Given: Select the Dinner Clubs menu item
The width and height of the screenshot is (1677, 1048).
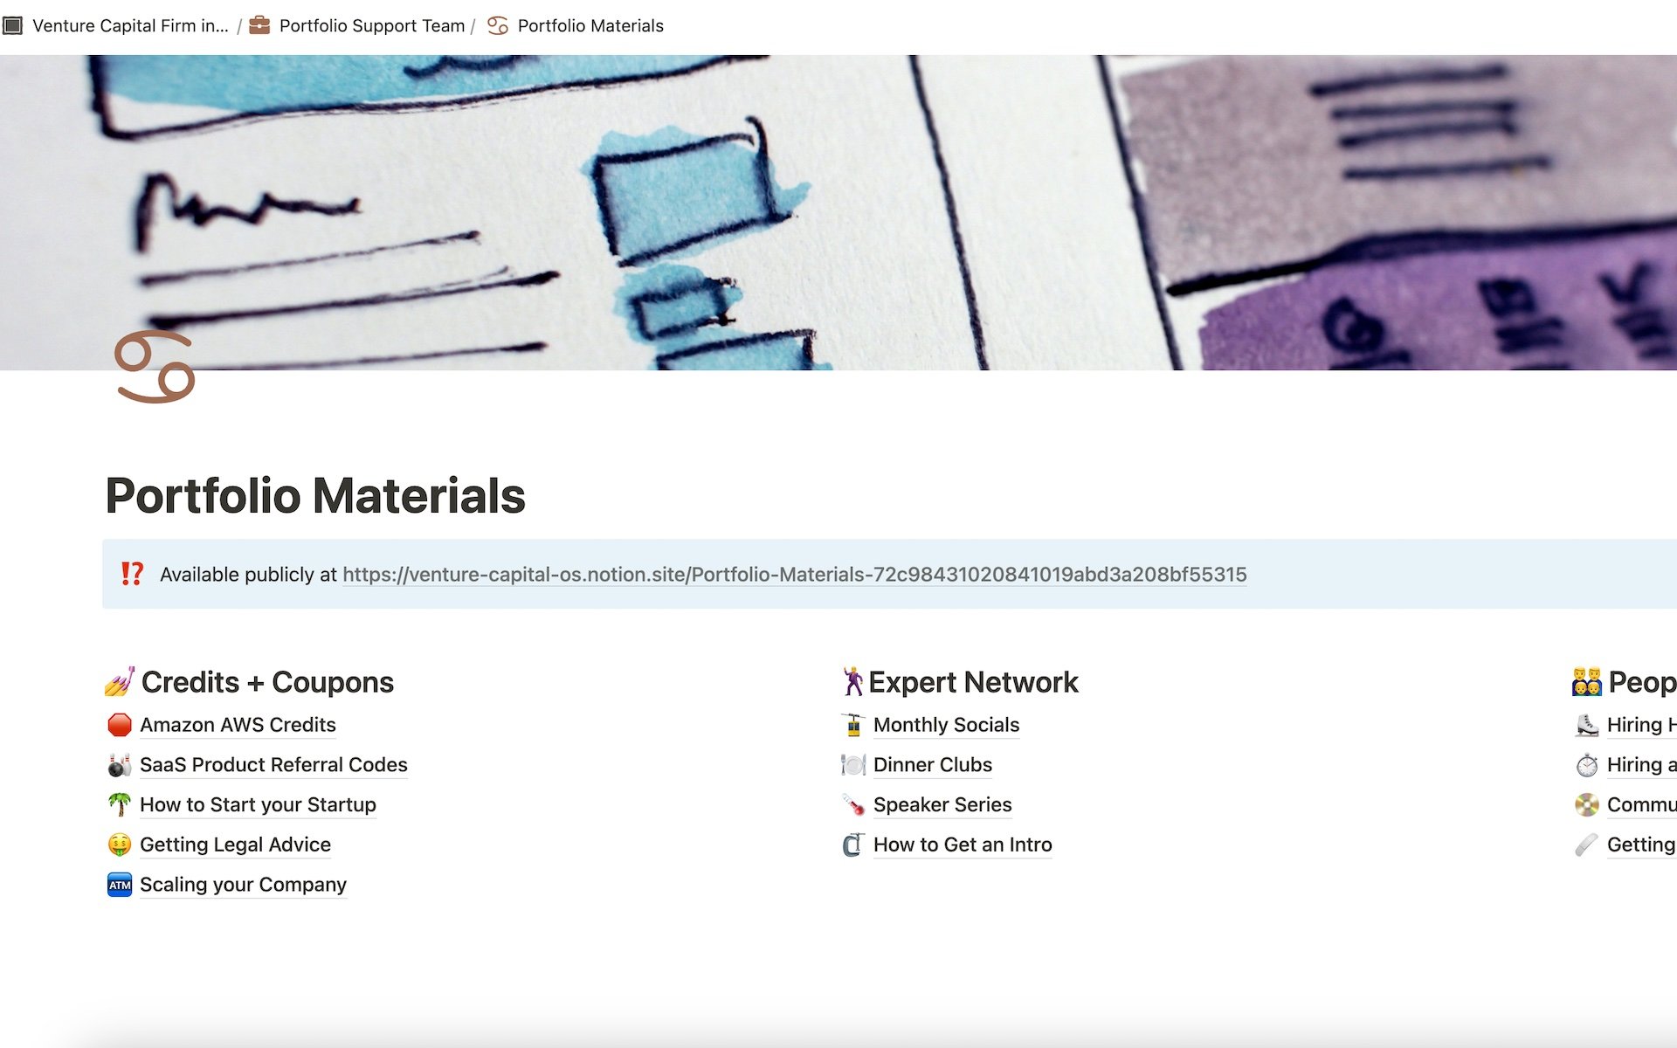Looking at the screenshot, I should (x=931, y=763).
